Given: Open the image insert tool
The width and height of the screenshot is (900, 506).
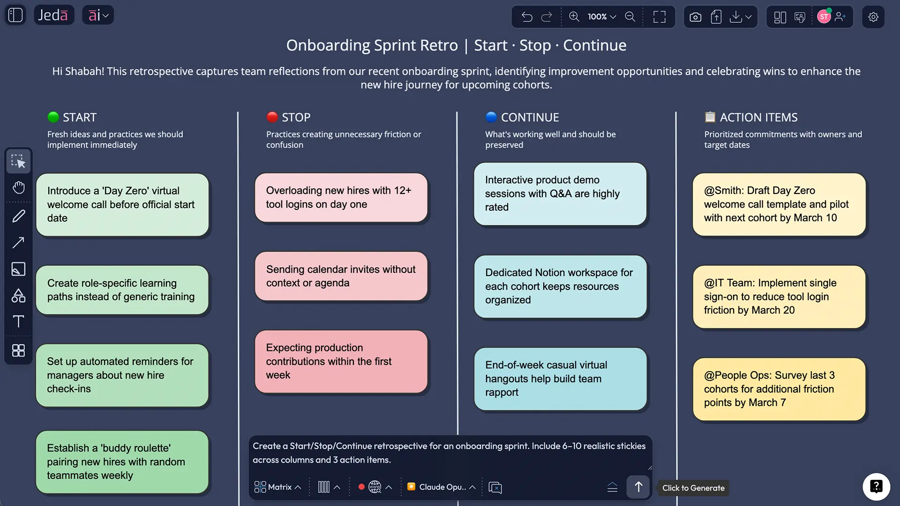Looking at the screenshot, I should (x=18, y=269).
